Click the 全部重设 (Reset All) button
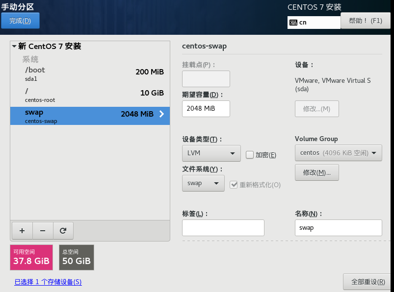Screen dimensions: 394x292 (x=368, y=282)
